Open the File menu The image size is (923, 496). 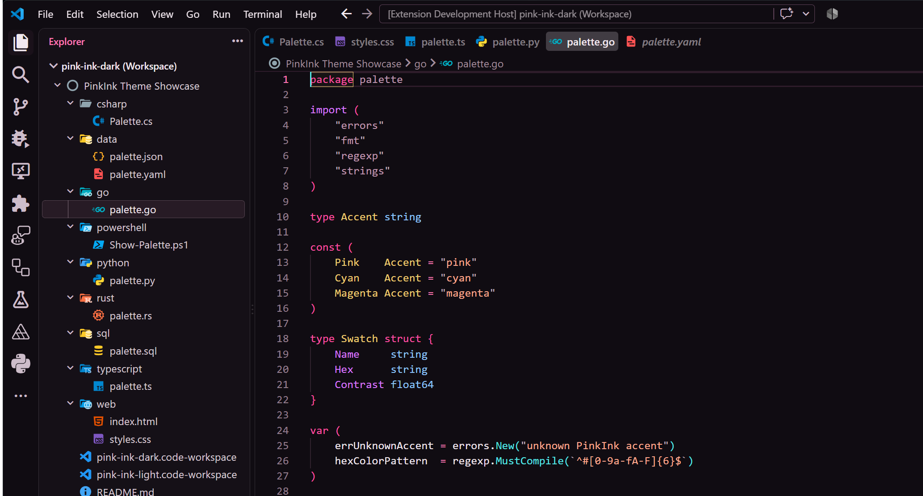point(46,14)
